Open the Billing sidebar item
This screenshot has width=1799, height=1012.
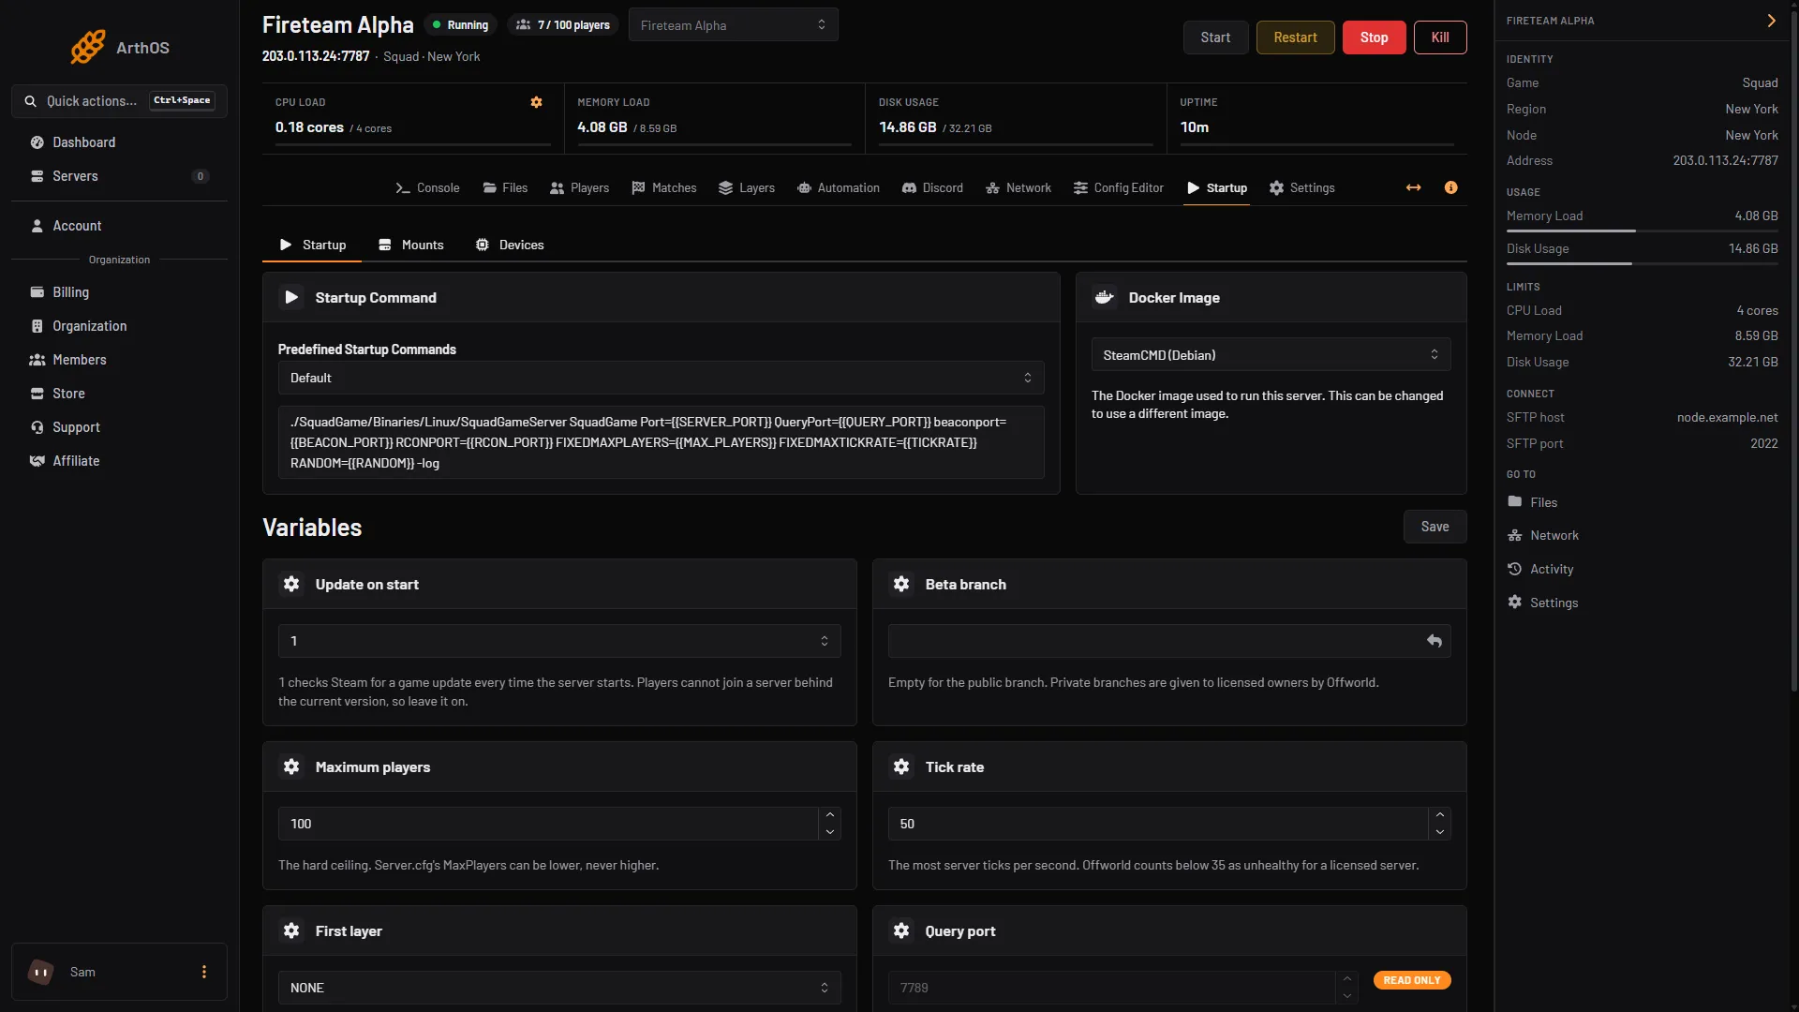point(119,292)
